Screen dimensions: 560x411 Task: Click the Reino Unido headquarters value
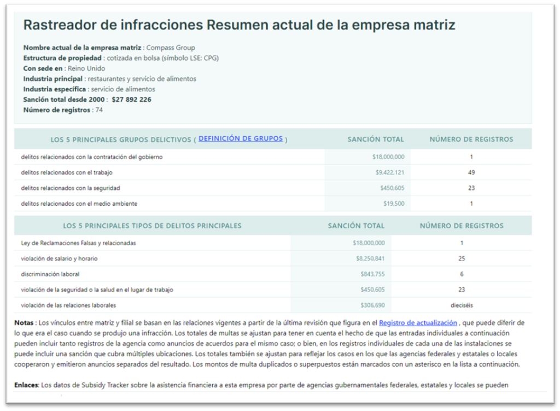tap(86, 68)
